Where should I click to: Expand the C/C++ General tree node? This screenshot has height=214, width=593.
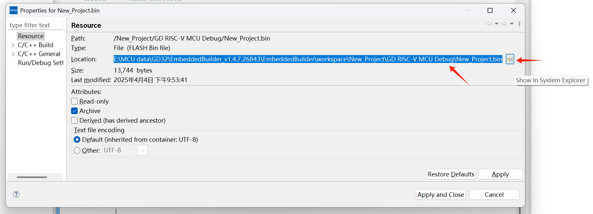(13, 54)
